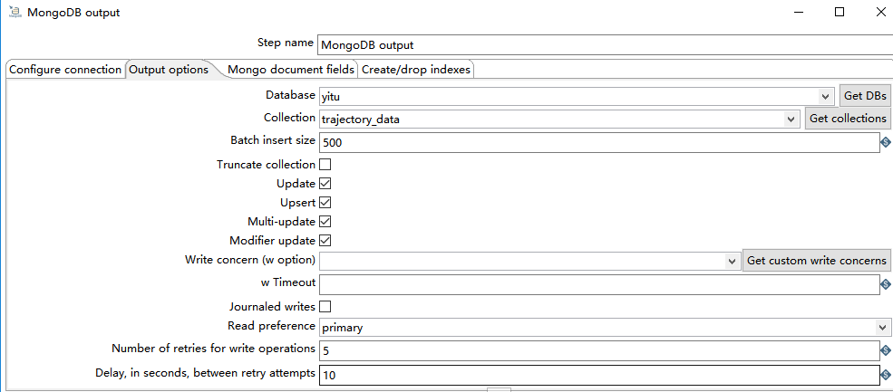Click the Database combo box showing yitu
Viewport: 893px width, 392px height.
click(x=577, y=96)
